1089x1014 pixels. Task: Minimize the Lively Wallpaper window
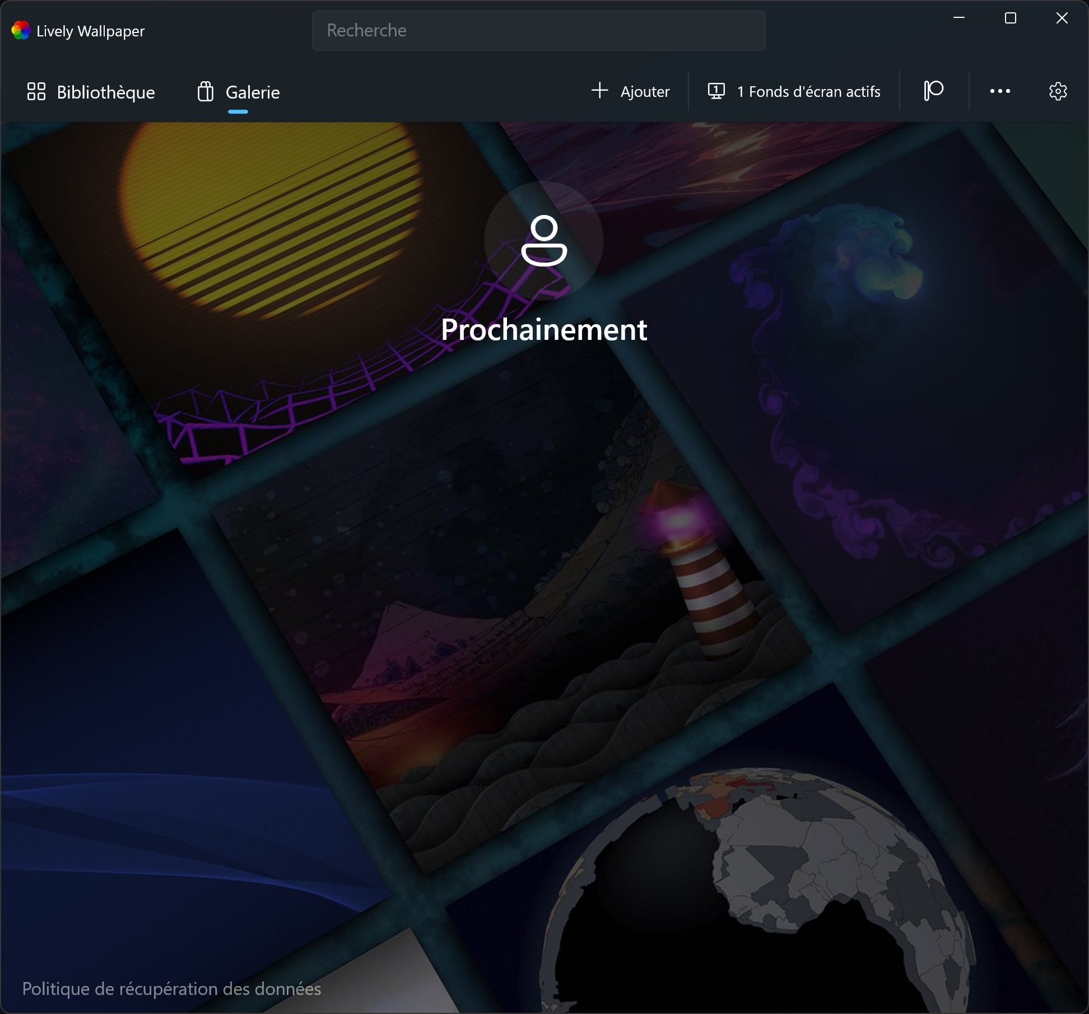pyautogui.click(x=959, y=18)
